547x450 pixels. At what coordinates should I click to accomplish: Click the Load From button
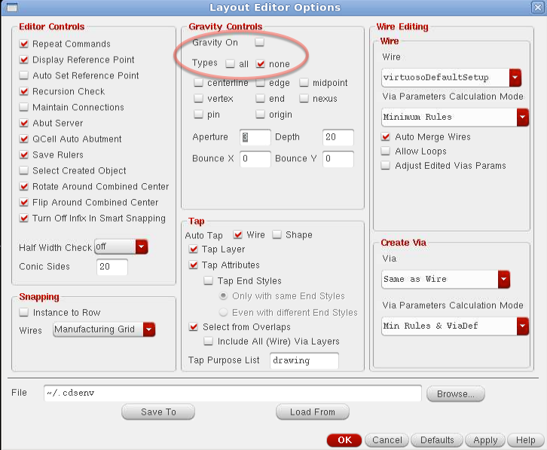click(x=312, y=412)
